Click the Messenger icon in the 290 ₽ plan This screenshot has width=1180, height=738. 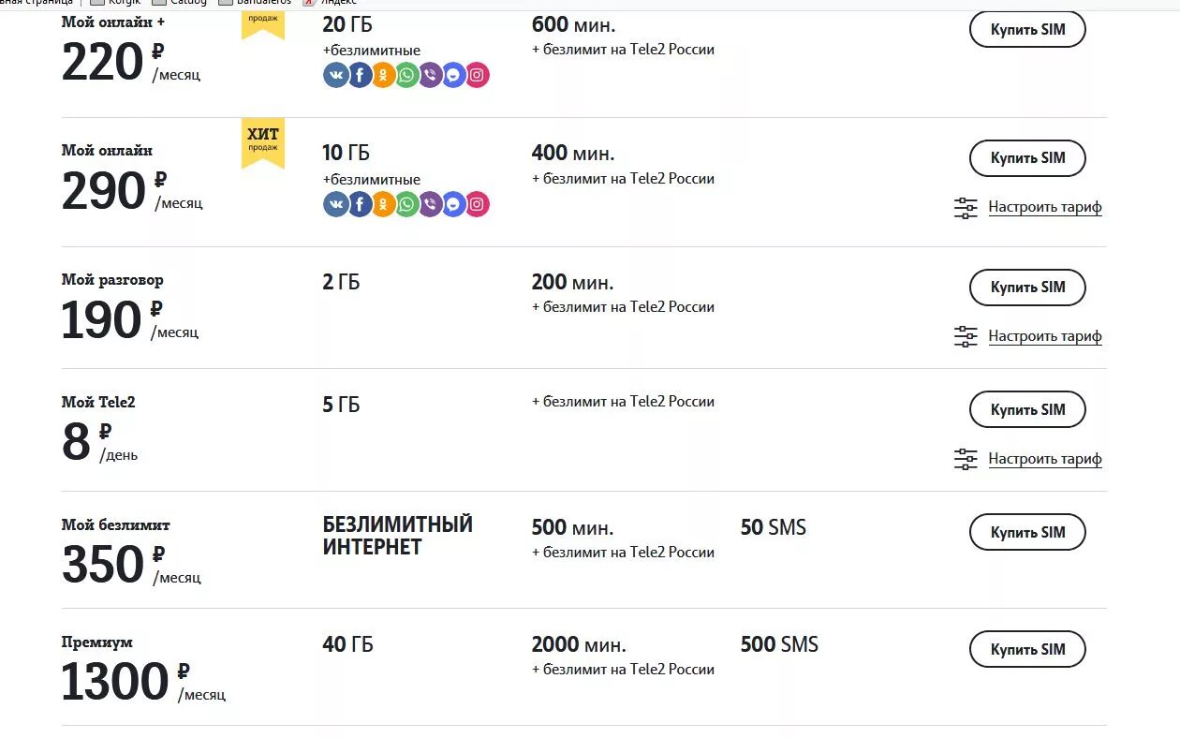tap(453, 204)
